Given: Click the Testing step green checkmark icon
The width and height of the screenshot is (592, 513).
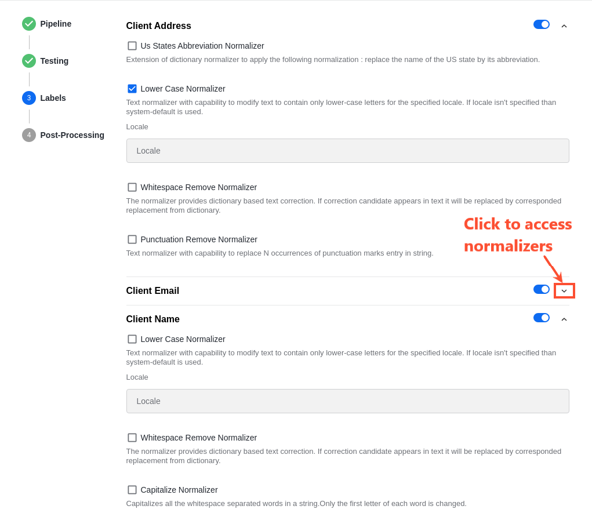Looking at the screenshot, I should [x=29, y=61].
